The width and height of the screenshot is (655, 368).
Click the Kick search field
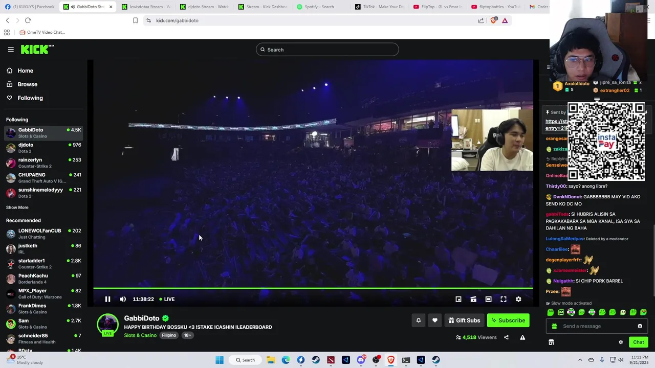pos(327,50)
